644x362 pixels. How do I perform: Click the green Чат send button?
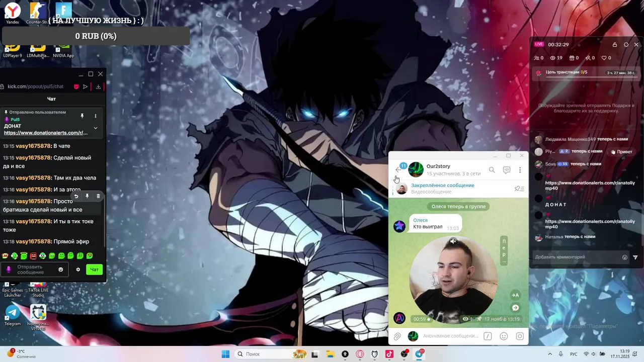pos(95,269)
